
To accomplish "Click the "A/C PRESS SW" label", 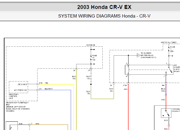I will tap(21, 90).
